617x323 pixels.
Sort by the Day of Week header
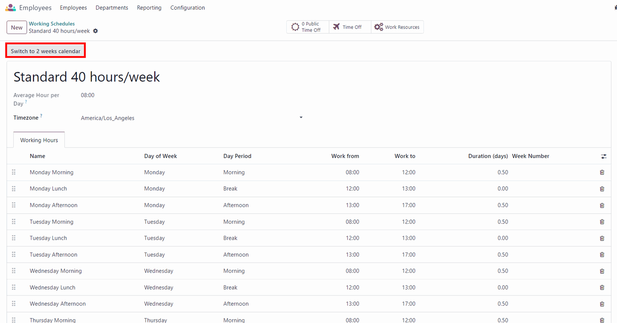pyautogui.click(x=160, y=156)
